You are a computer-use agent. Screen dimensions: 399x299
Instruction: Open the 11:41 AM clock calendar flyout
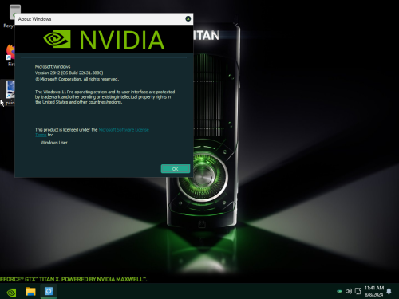click(374, 291)
